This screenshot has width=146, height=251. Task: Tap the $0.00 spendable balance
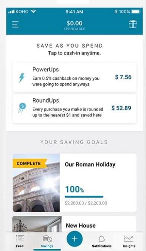coord(74,25)
